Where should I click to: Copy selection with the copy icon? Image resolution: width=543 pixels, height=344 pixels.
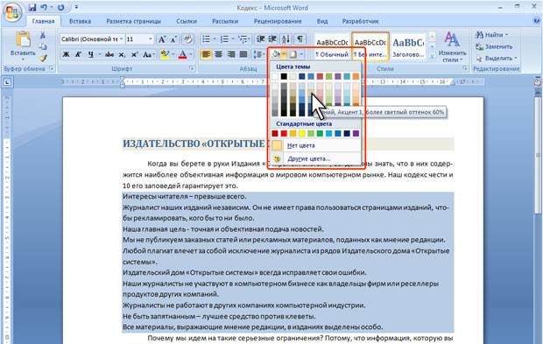tap(42, 46)
